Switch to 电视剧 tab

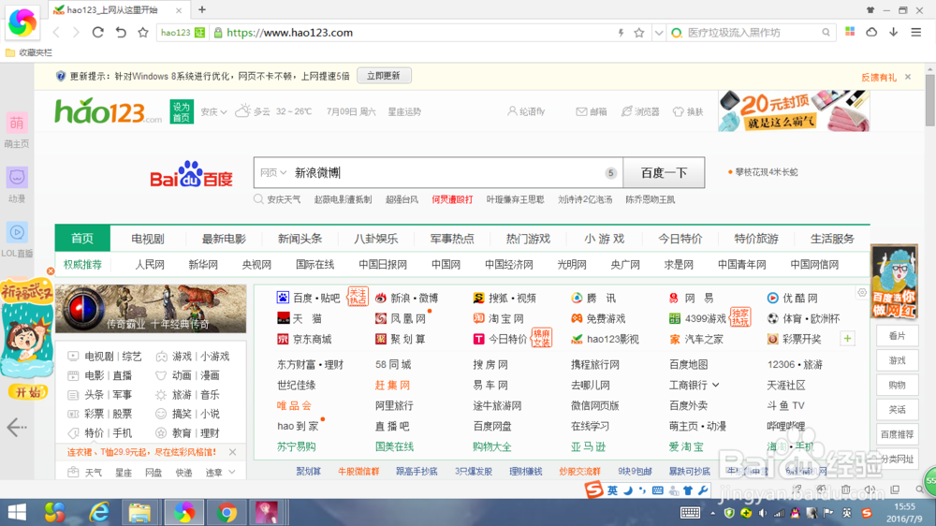(x=148, y=239)
